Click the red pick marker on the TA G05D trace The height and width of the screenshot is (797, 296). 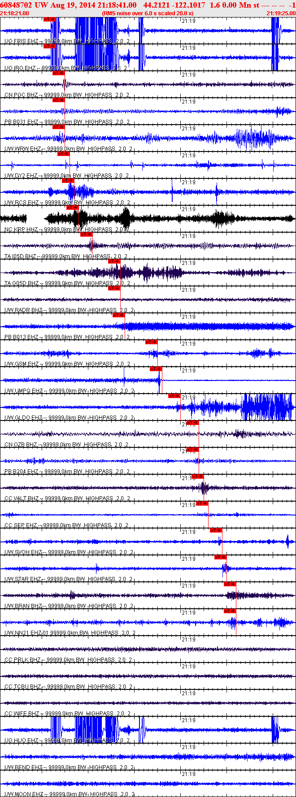click(114, 261)
